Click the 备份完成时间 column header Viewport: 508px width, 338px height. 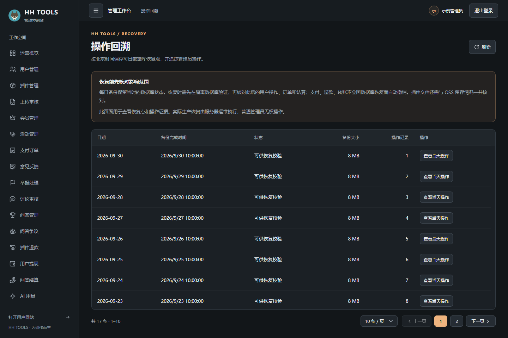click(174, 138)
